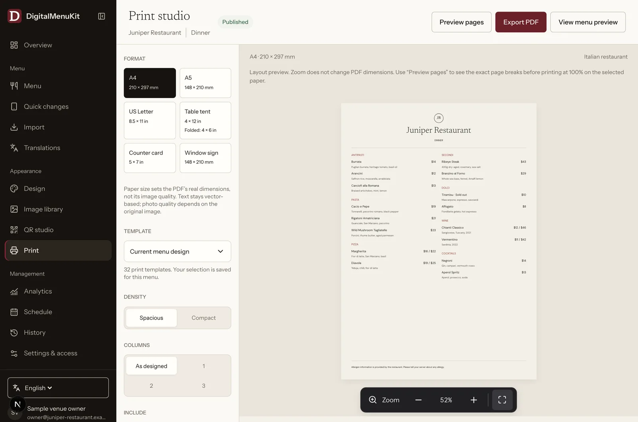Toggle fullscreen preview icon in zoom bar
The width and height of the screenshot is (638, 422).
click(502, 400)
